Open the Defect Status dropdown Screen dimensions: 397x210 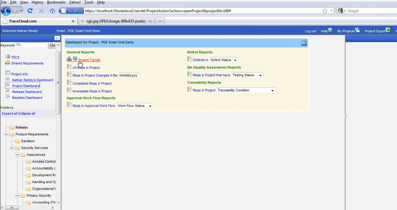(x=223, y=60)
